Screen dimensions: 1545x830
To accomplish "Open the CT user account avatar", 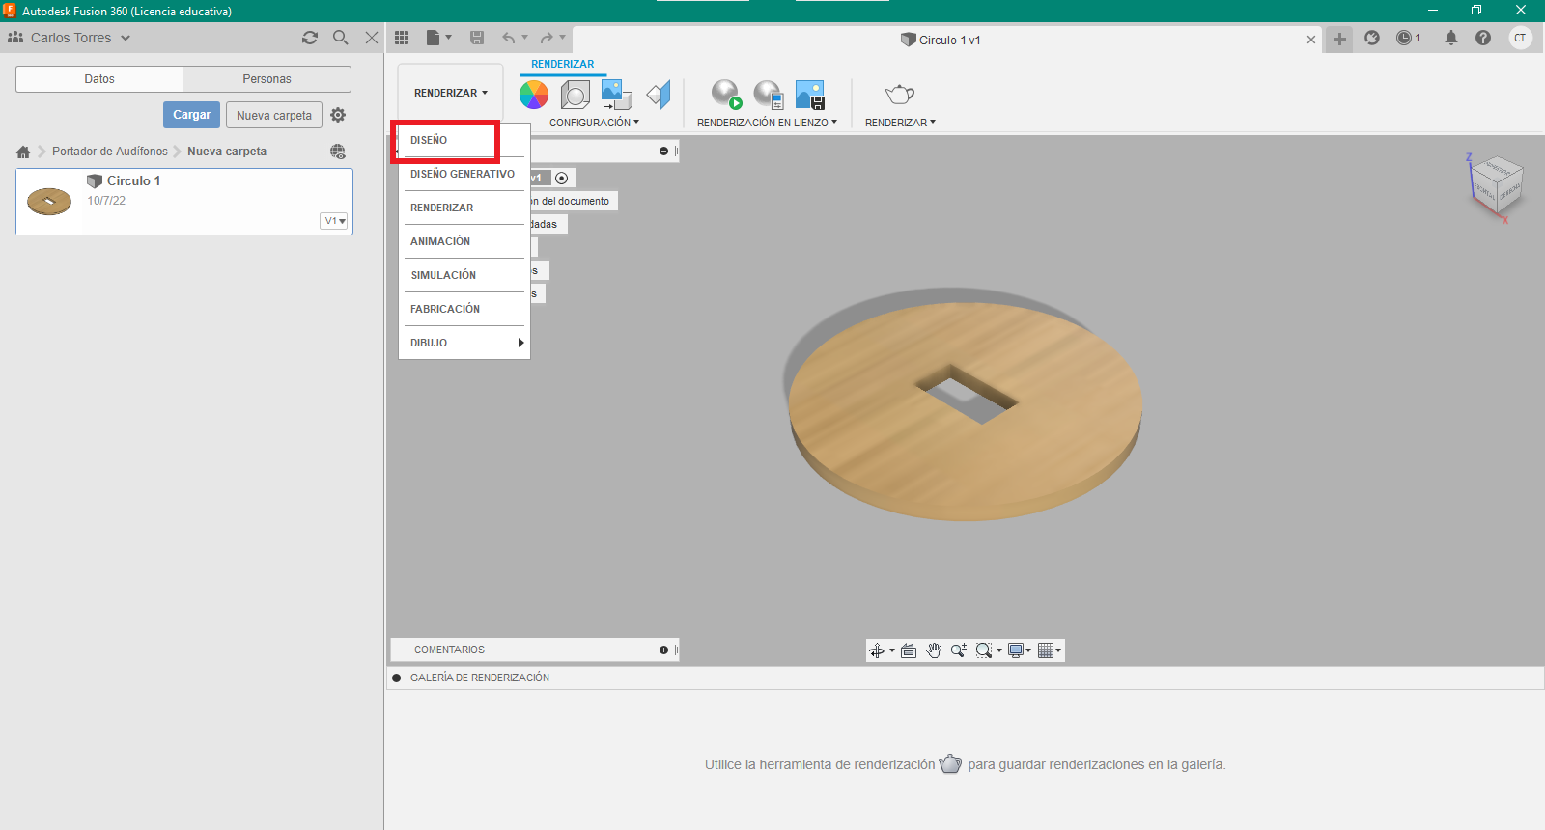I will (1520, 38).
